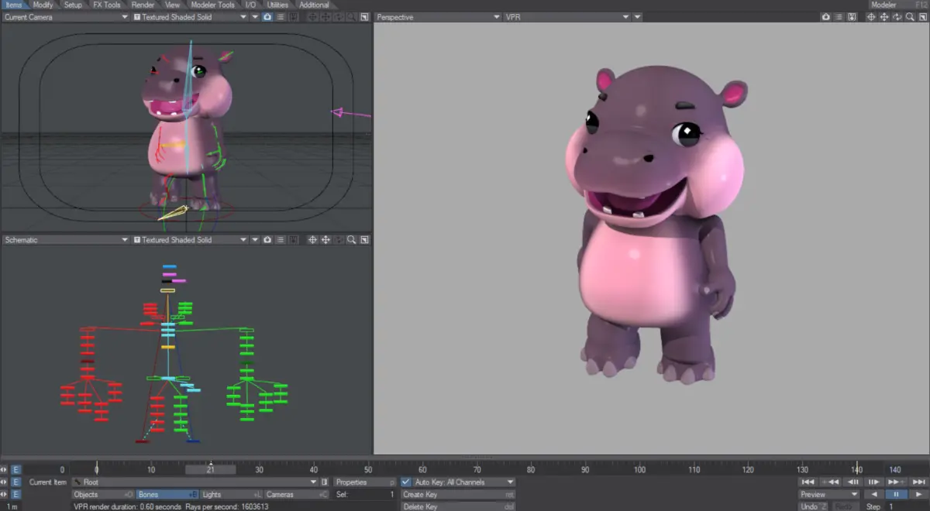930x511 pixels.
Task: Switch to Modeler with F12 button
Action: [897, 5]
